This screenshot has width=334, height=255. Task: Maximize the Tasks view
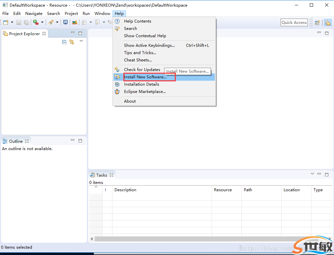click(x=327, y=174)
